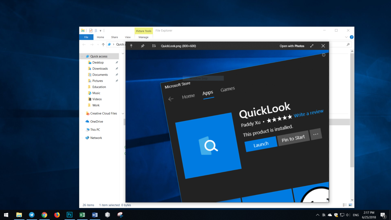
Task: Go up one folder level in Explorer
Action: [103, 45]
